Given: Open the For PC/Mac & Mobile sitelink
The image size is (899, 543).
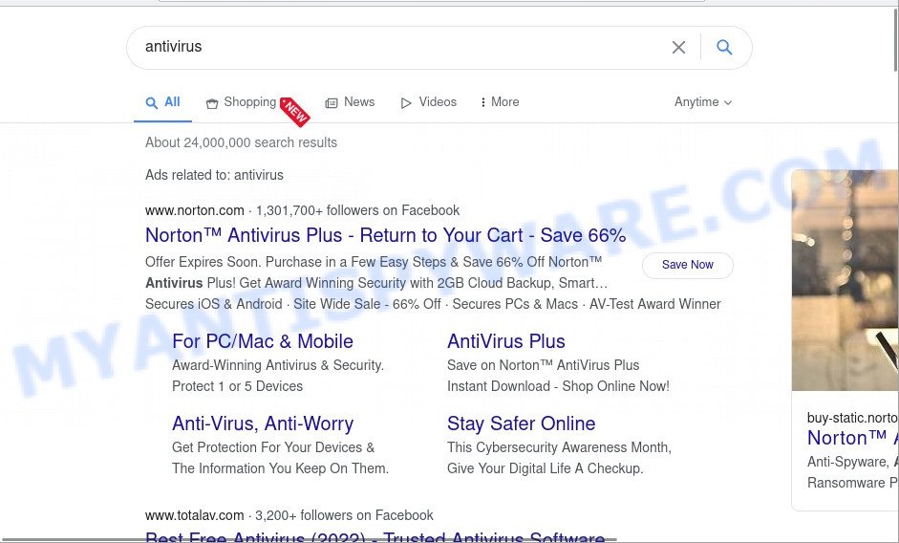Looking at the screenshot, I should (x=263, y=341).
